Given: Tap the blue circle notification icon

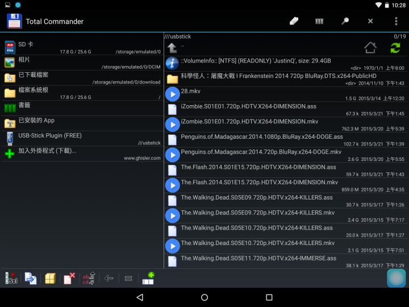Looking at the screenshot, I should pyautogui.click(x=18, y=5).
